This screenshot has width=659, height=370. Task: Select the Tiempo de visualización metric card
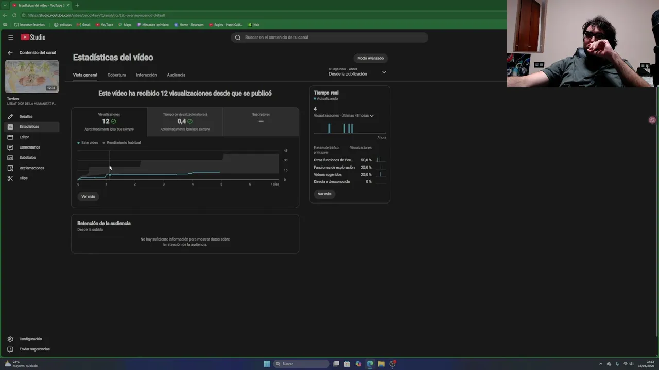[185, 122]
